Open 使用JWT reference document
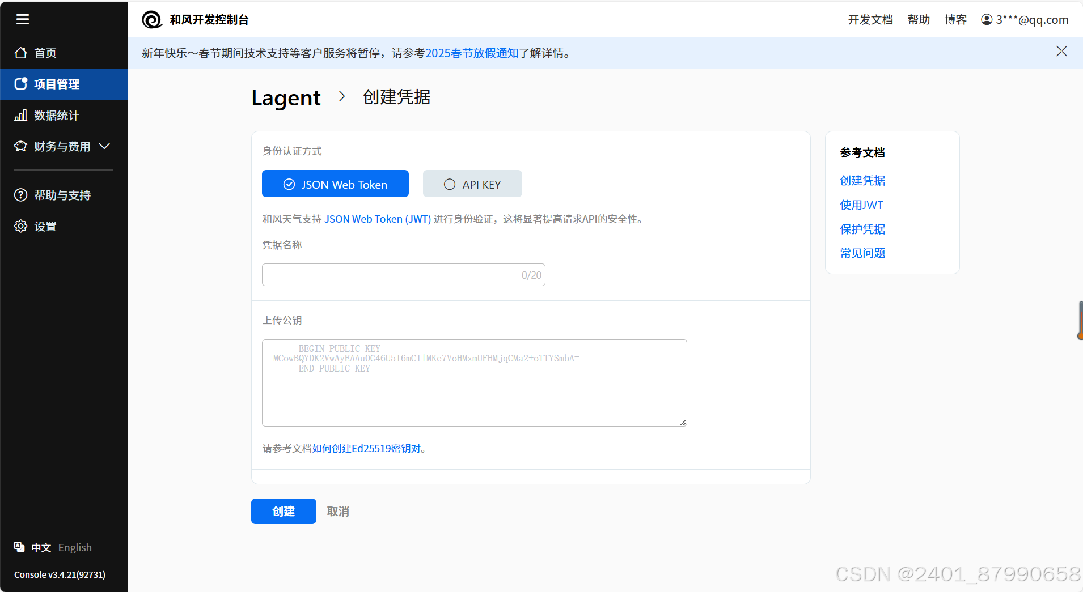1083x592 pixels. (861, 205)
